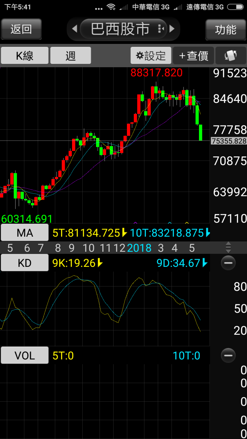This screenshot has height=439, width=247.
Task: Tap the dotted grip icon beside 巴西股市
Action: (x=161, y=29)
